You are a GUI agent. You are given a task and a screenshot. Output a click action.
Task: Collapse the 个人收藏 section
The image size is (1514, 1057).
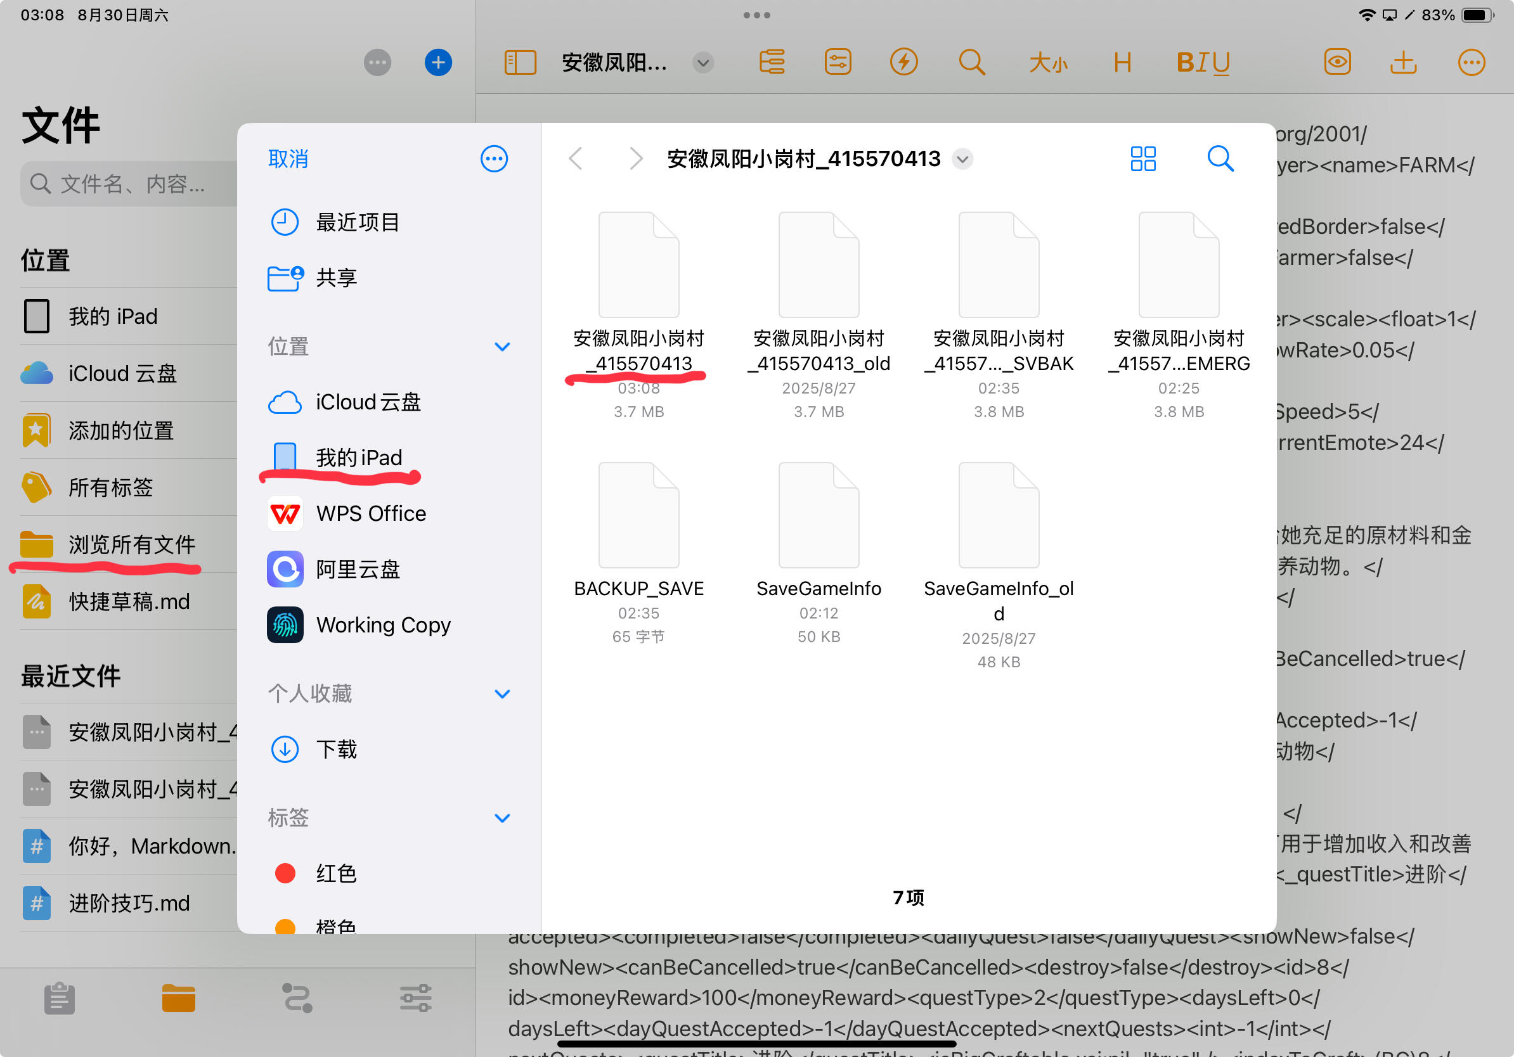tap(501, 694)
